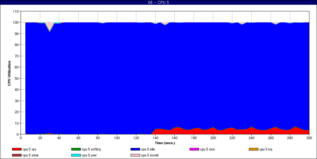Click the chart title "08 - CPU 5"
The width and height of the screenshot is (317, 159).
pyautogui.click(x=158, y=3)
